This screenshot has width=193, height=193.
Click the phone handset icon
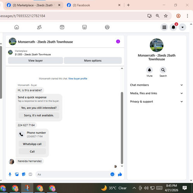(21, 134)
